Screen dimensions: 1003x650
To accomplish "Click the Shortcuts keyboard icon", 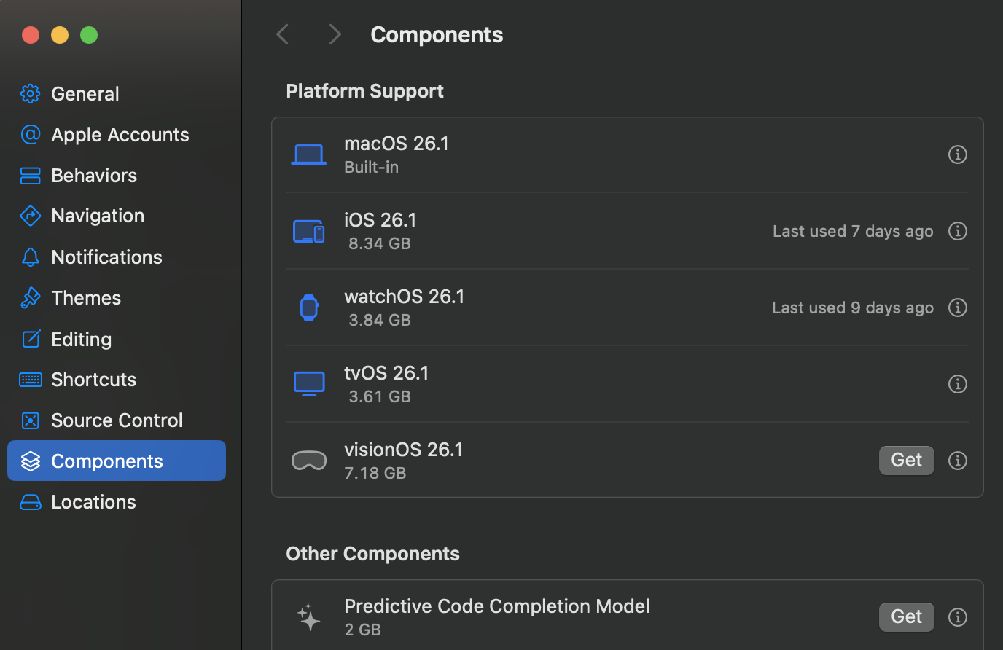I will tap(30, 379).
